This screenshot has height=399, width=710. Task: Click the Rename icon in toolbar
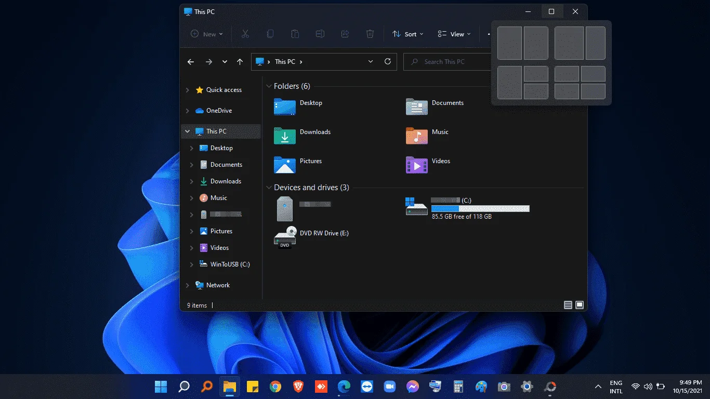(320, 34)
